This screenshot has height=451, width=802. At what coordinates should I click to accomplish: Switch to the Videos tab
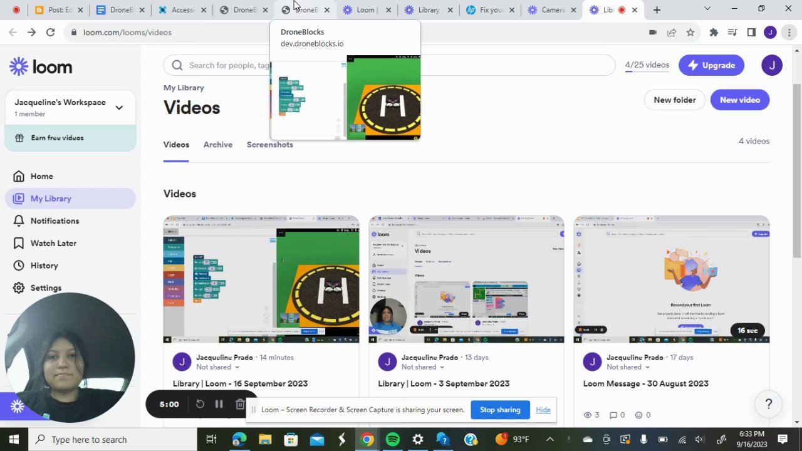point(176,145)
